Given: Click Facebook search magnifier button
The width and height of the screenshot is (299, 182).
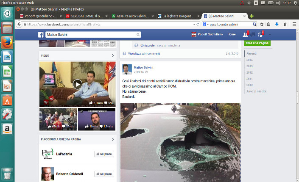Looking at the screenshot, I should [138, 35].
